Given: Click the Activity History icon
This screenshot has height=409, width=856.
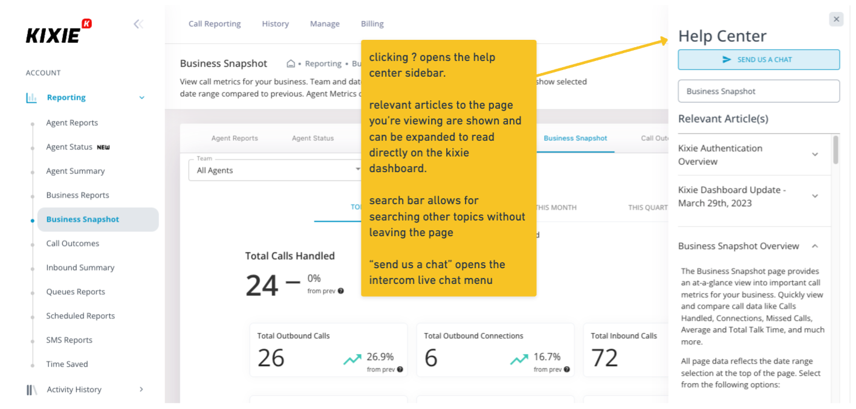Looking at the screenshot, I should 31,390.
